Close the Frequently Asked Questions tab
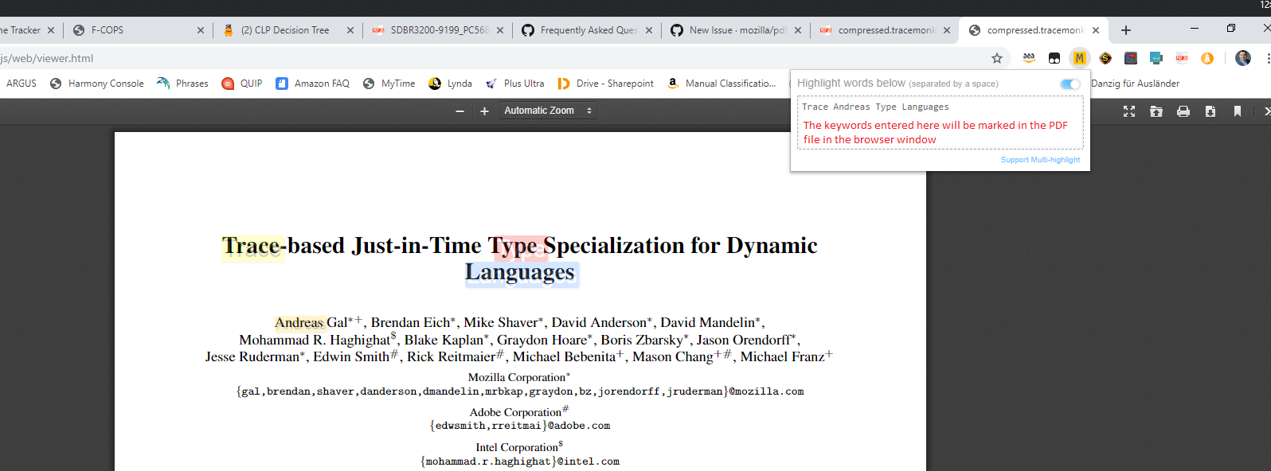Screen dimensions: 1271x471 [x=648, y=30]
